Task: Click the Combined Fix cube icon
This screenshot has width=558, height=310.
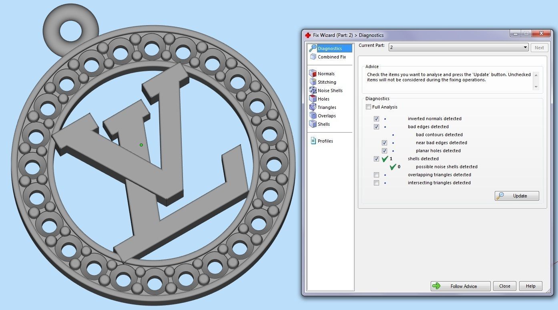Action: click(313, 57)
